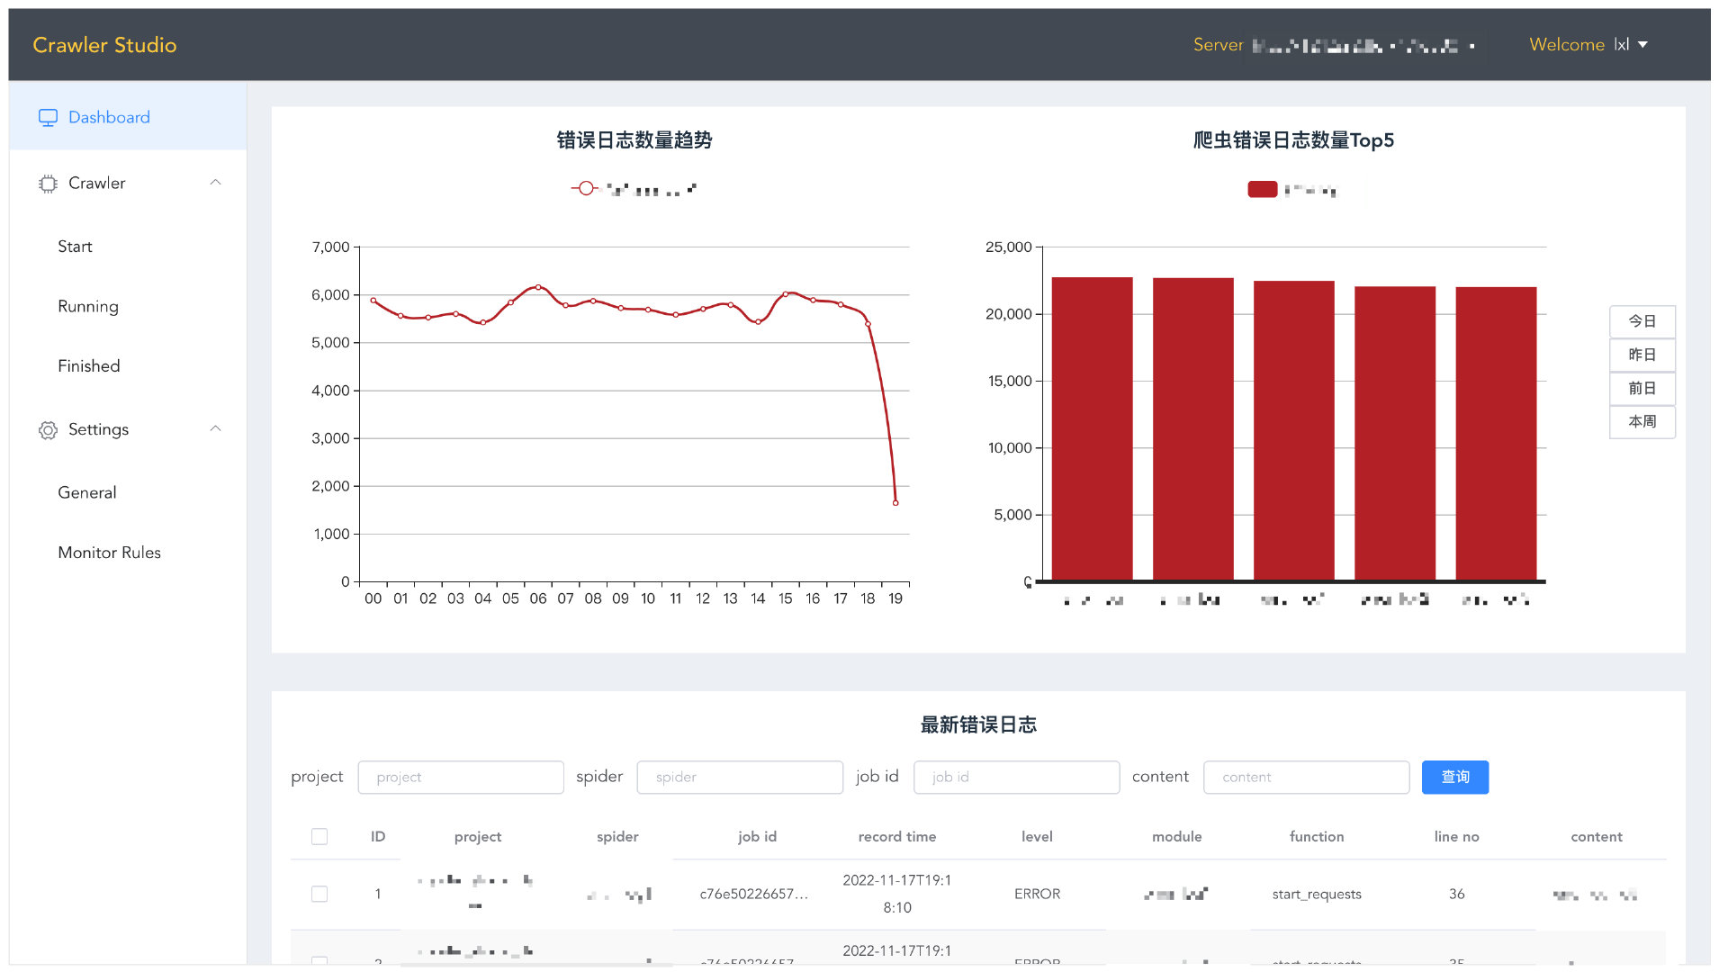The image size is (1719, 972).
Task: Collapse the Crawler menu chevron
Action: click(215, 183)
